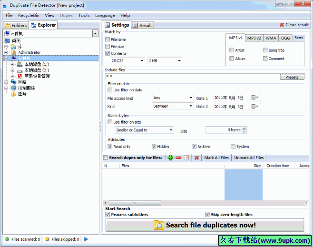Click the network globe icon in tree
Viewport: 313px width, 247px height.
click(14, 82)
